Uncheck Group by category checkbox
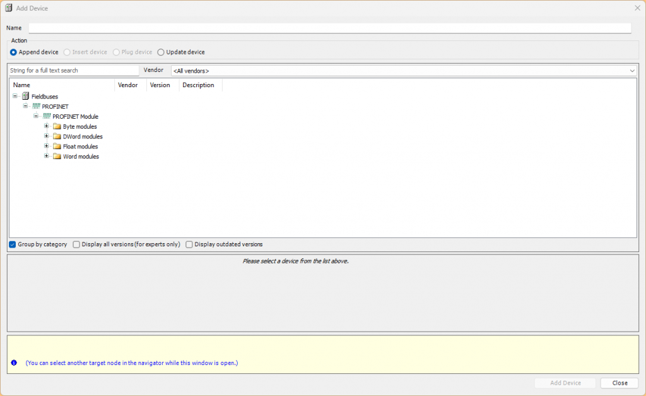The width and height of the screenshot is (646, 396). (13, 244)
